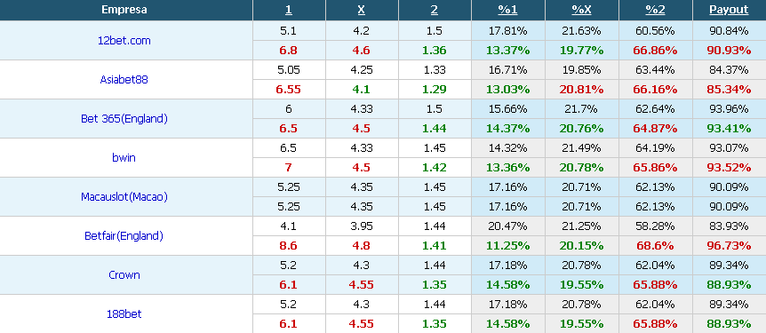The height and width of the screenshot is (333, 766).
Task: Open the bwin bookmaker link
Action: (x=124, y=158)
